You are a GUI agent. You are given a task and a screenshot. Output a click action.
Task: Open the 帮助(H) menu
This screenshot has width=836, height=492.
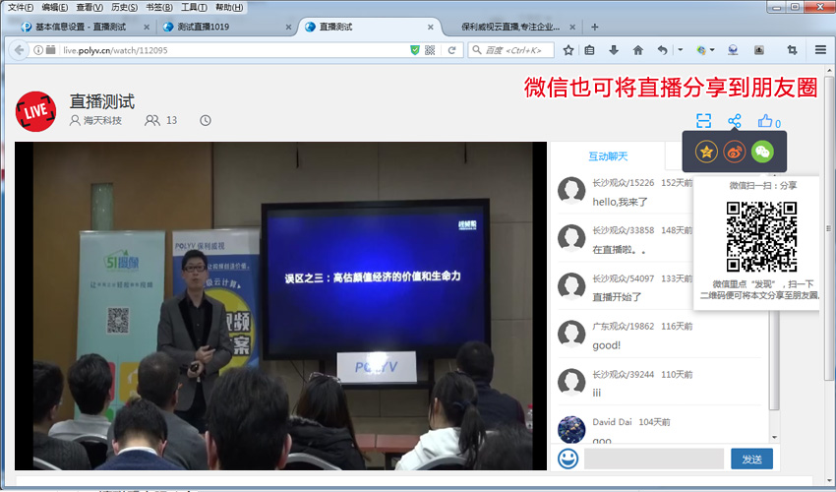(229, 7)
